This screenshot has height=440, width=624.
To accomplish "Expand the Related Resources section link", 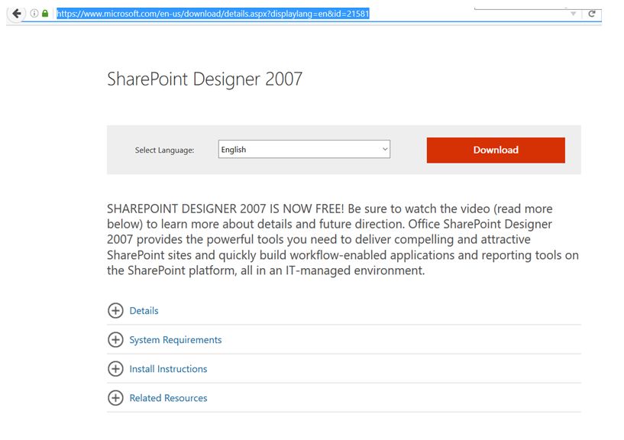I will [168, 398].
